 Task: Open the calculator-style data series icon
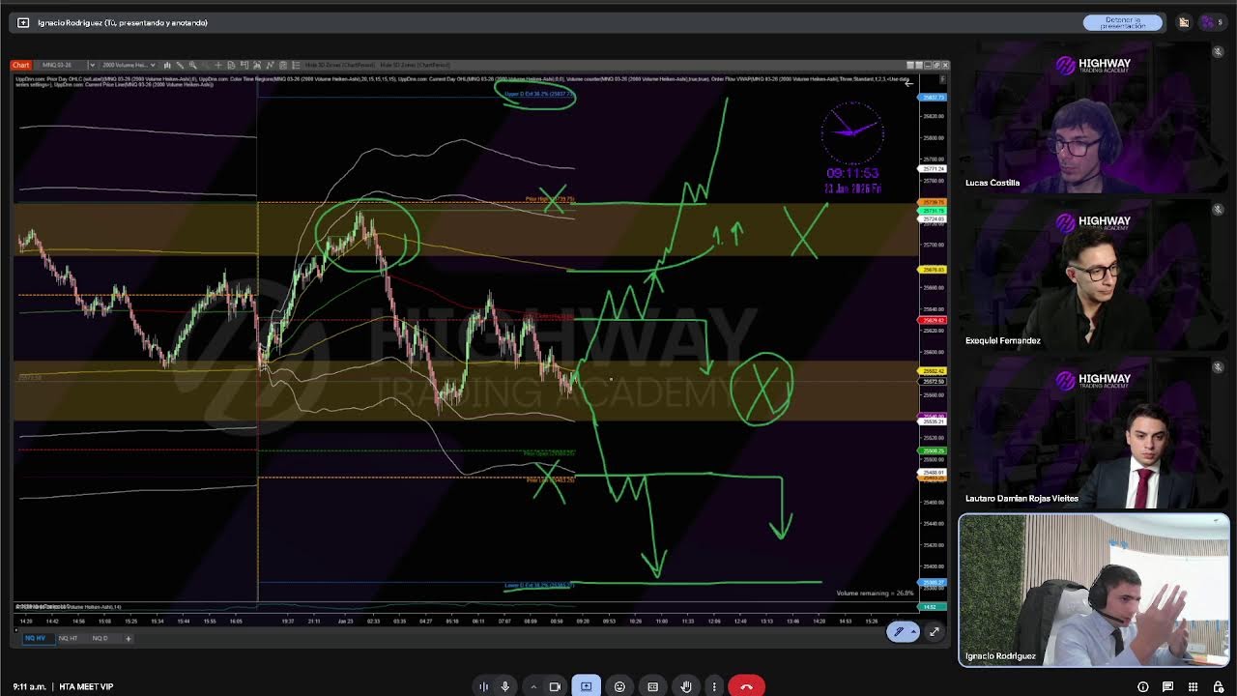point(283,65)
